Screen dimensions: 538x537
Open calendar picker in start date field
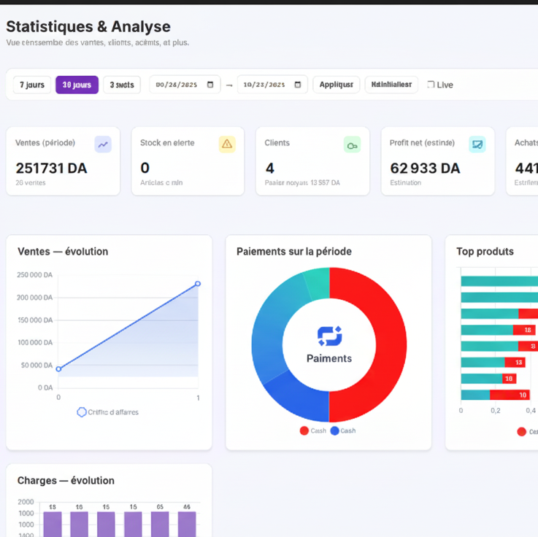tap(210, 85)
